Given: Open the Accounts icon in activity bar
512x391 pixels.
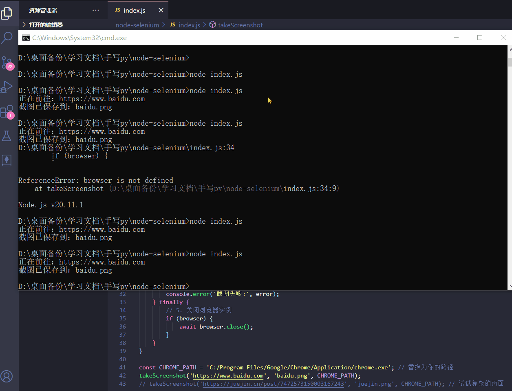Looking at the screenshot, I should tap(7, 376).
